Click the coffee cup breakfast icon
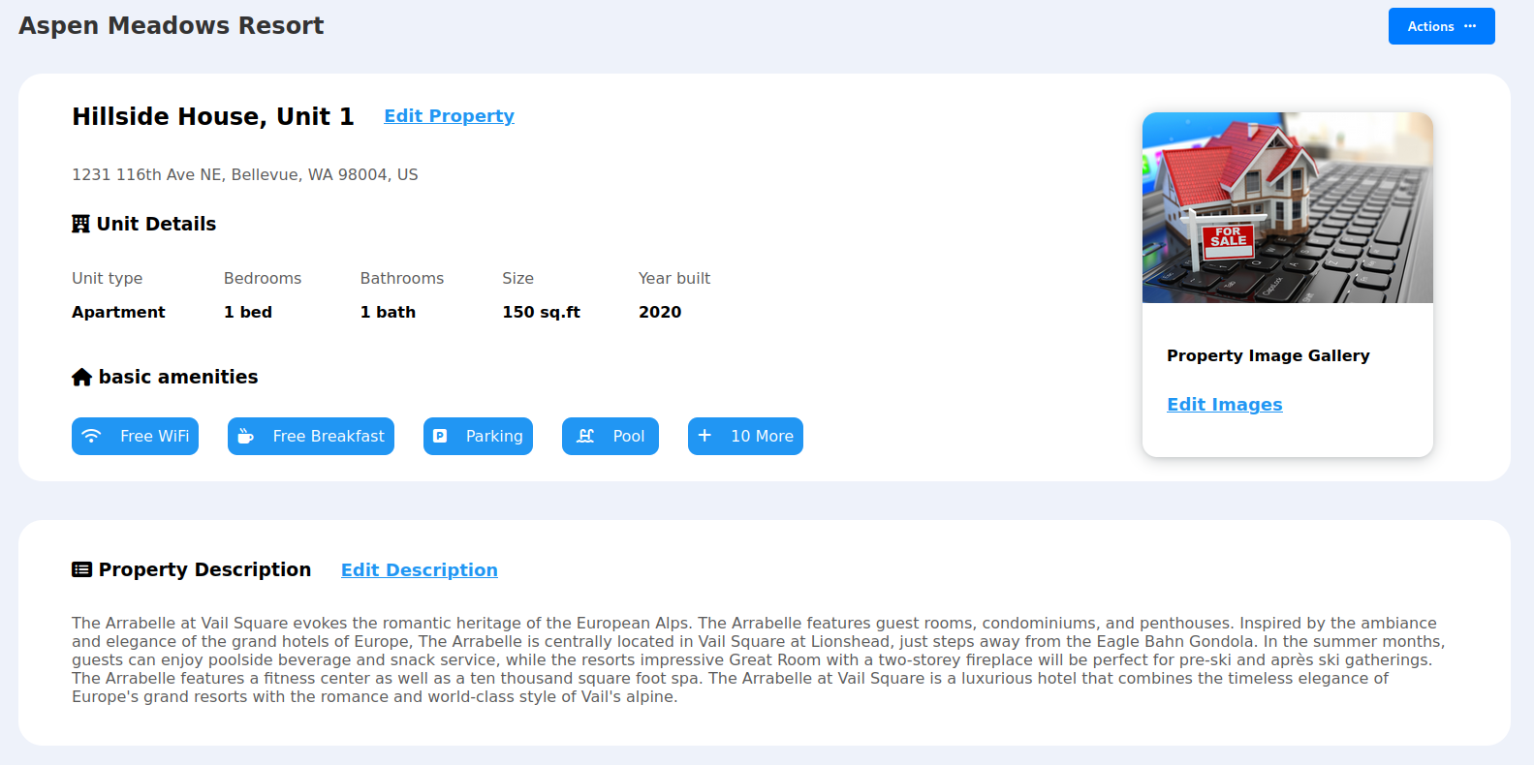The height and width of the screenshot is (765, 1534). [246, 436]
